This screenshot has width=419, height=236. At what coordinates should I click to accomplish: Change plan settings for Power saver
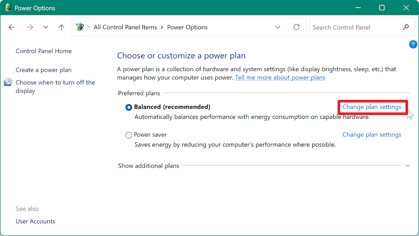tap(372, 135)
